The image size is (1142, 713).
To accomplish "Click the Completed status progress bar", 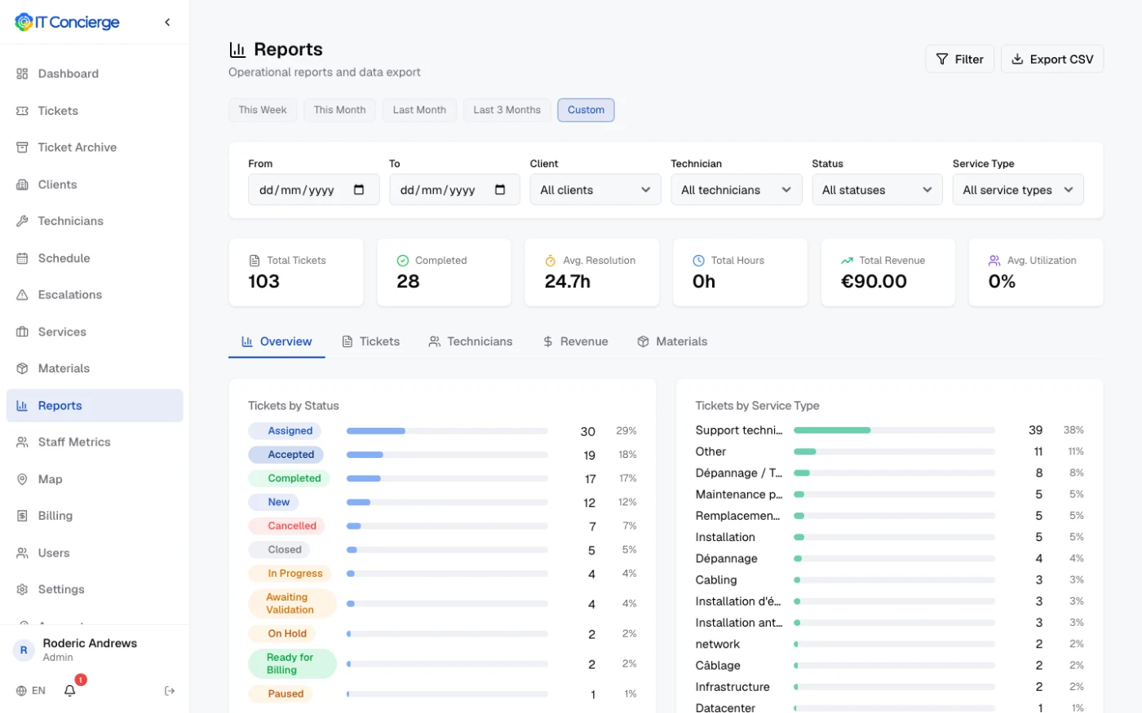I will click(447, 478).
